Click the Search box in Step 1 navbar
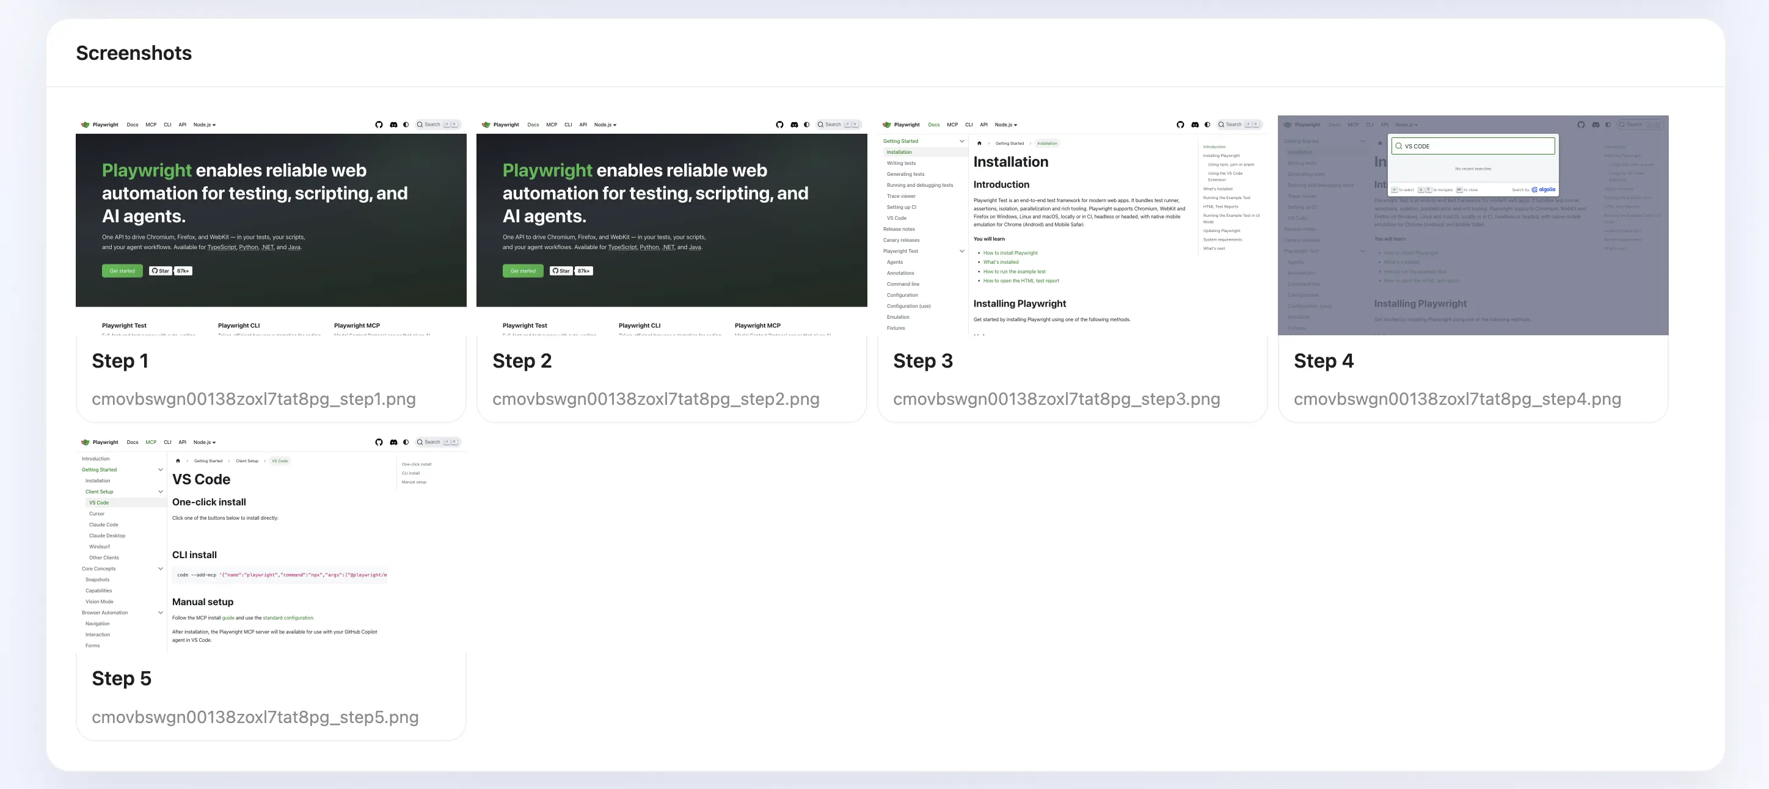The image size is (1769, 789). [x=437, y=125]
